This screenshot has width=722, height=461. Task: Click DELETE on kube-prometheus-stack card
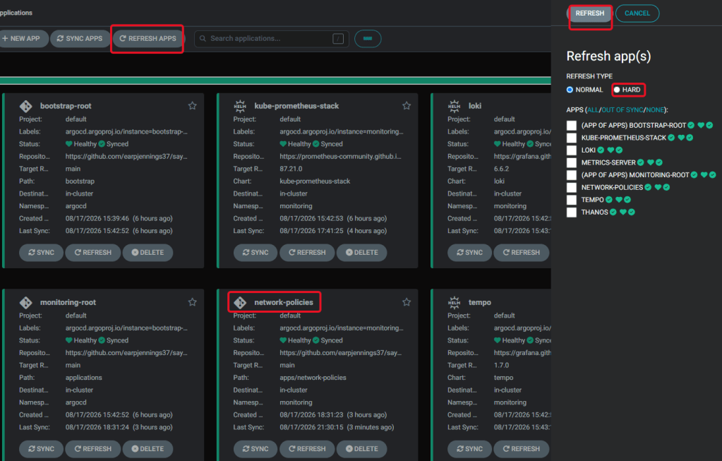point(362,252)
